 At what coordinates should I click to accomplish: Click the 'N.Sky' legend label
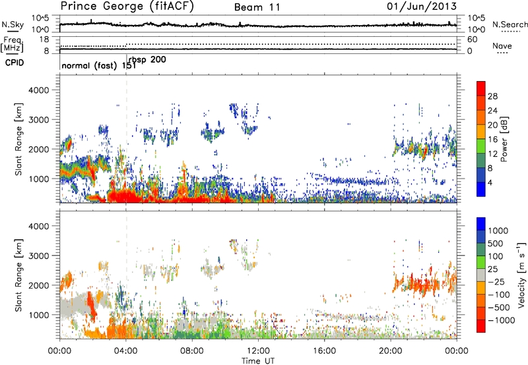click(13, 24)
